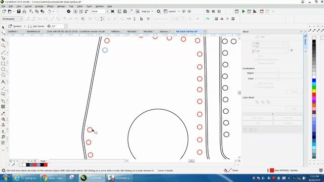Open the File menu
The image size is (324, 182).
(4, 7)
